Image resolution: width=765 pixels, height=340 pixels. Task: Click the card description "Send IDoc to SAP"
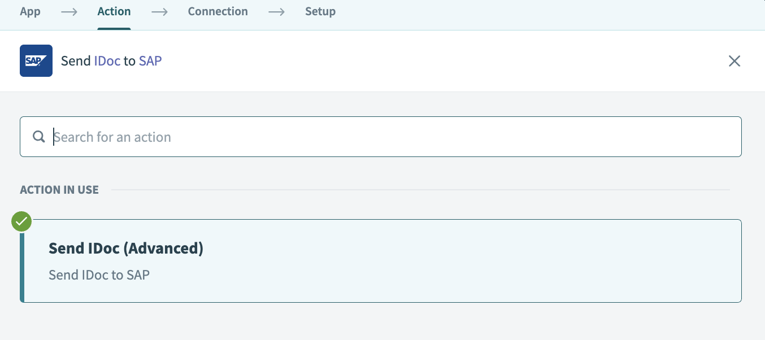tap(99, 275)
